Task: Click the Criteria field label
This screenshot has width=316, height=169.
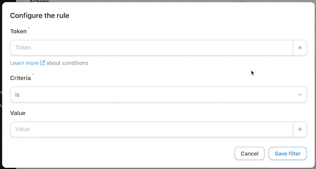Action: (x=20, y=78)
